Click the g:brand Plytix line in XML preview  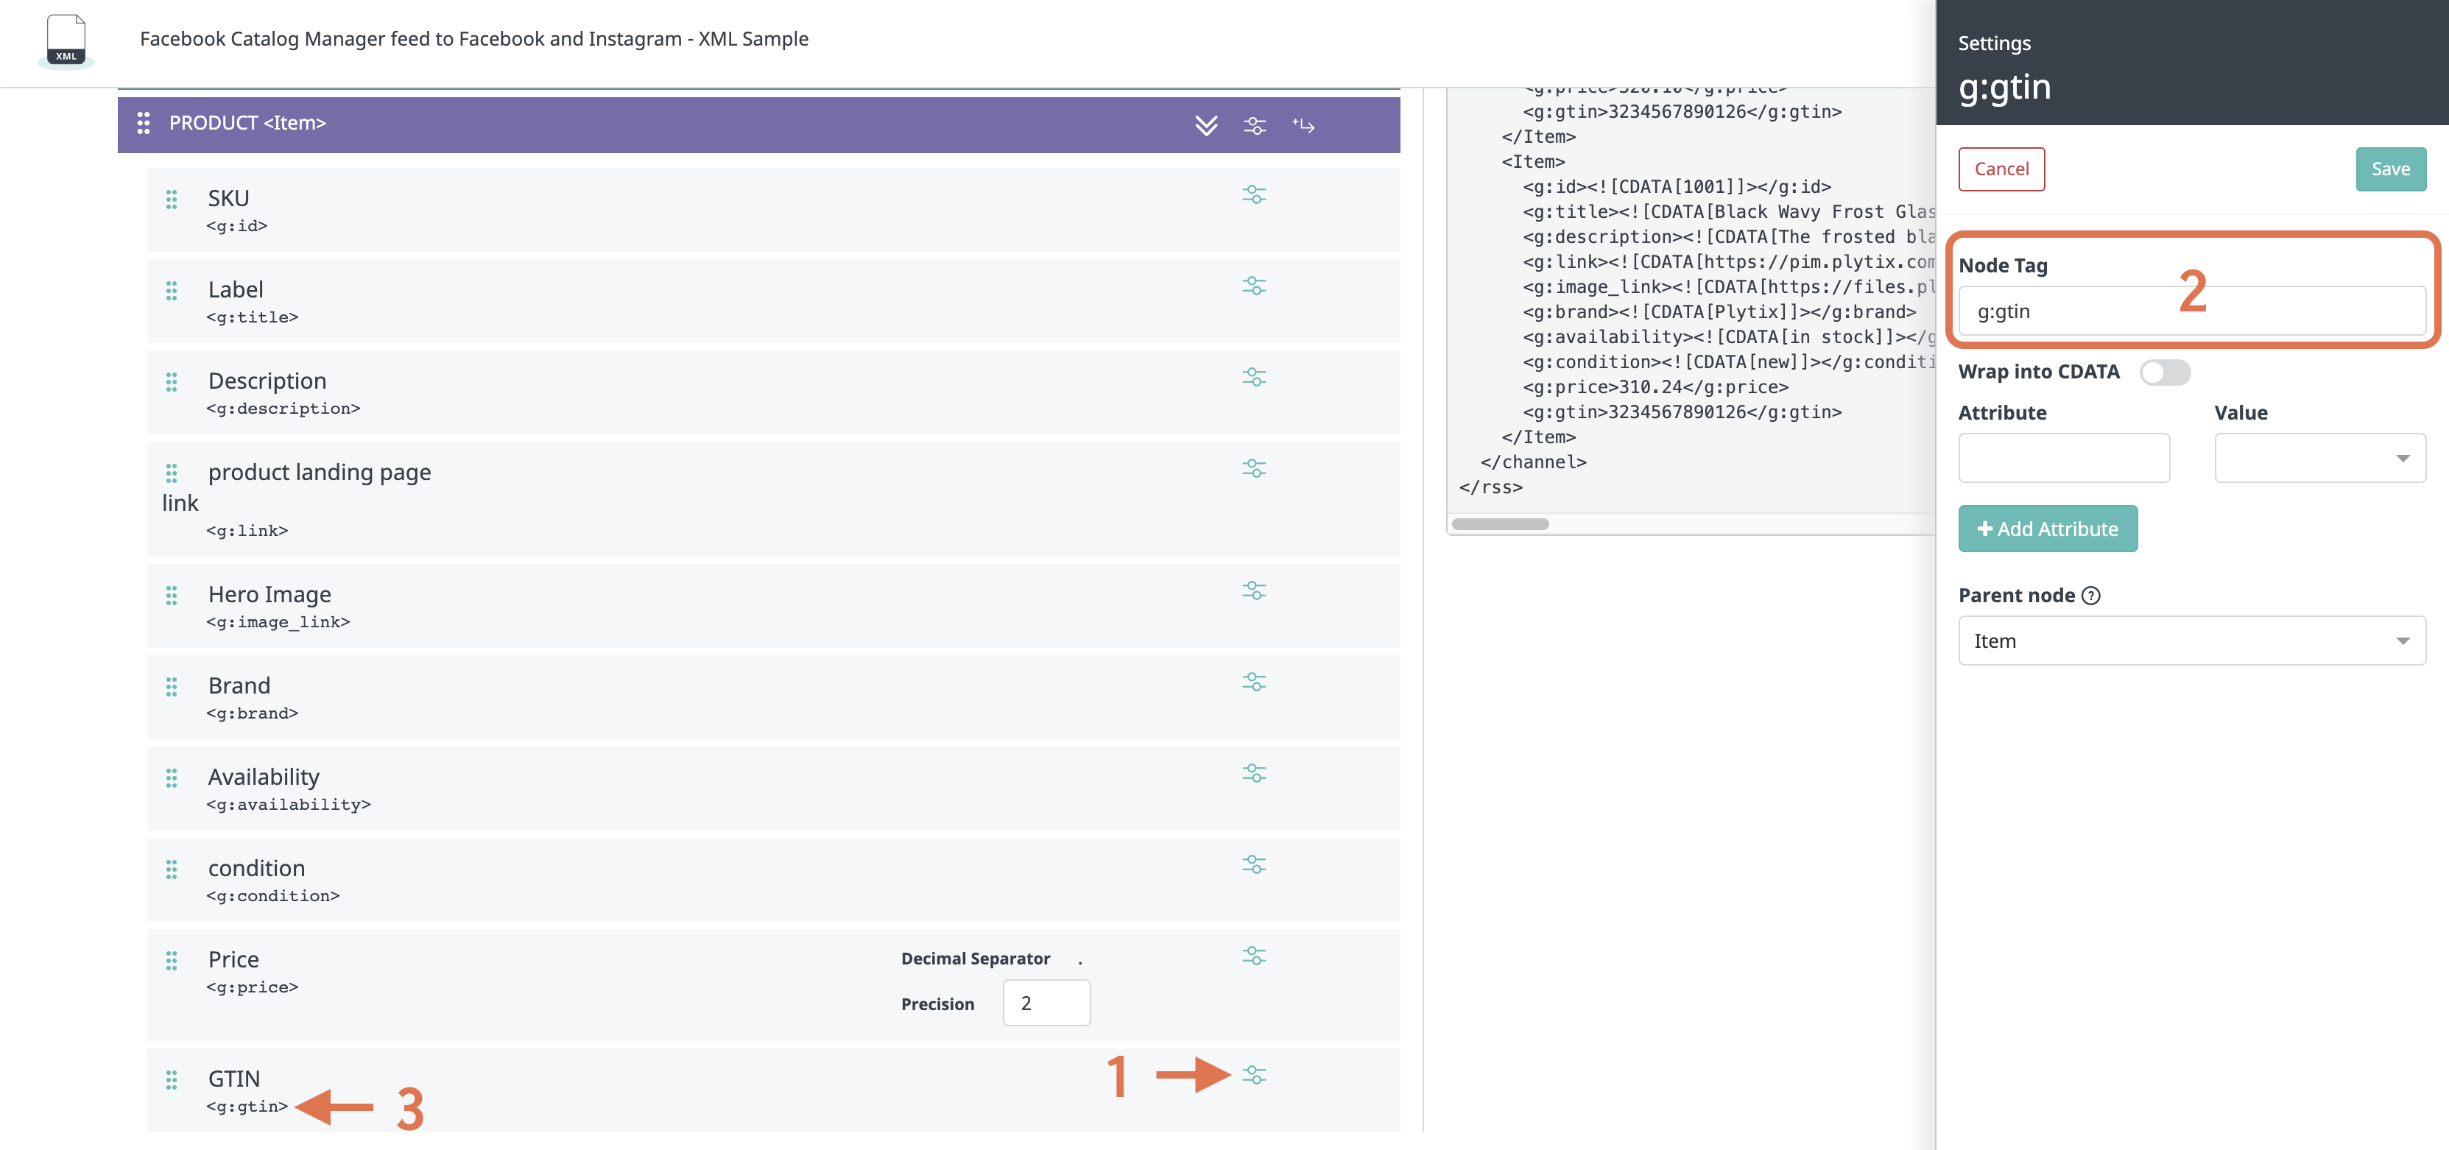tap(1719, 311)
